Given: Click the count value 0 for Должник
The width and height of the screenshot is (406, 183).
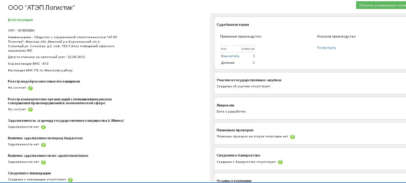Looking at the screenshot, I should click(254, 63).
